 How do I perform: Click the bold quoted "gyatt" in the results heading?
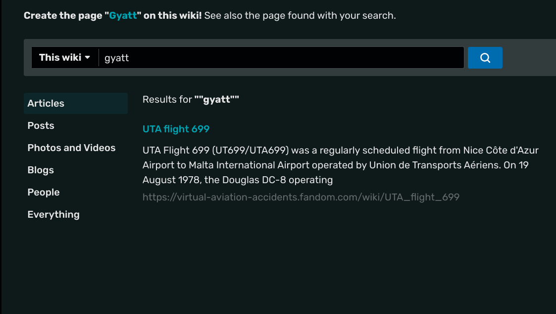click(x=217, y=99)
